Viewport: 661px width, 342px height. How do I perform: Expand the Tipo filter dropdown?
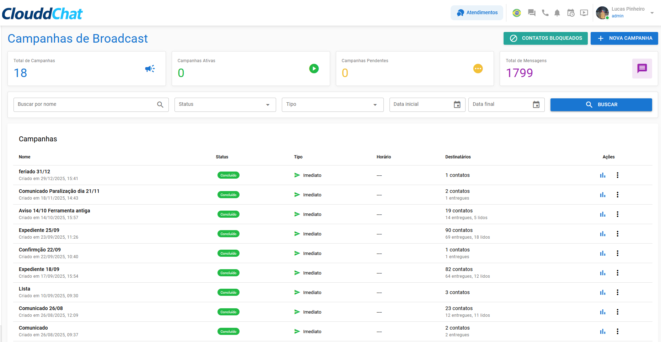[332, 105]
